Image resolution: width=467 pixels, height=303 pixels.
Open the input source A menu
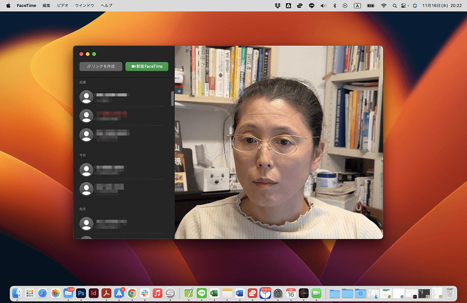pyautogui.click(x=357, y=5)
